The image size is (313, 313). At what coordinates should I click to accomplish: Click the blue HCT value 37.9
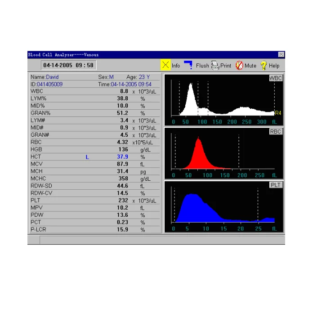point(122,156)
